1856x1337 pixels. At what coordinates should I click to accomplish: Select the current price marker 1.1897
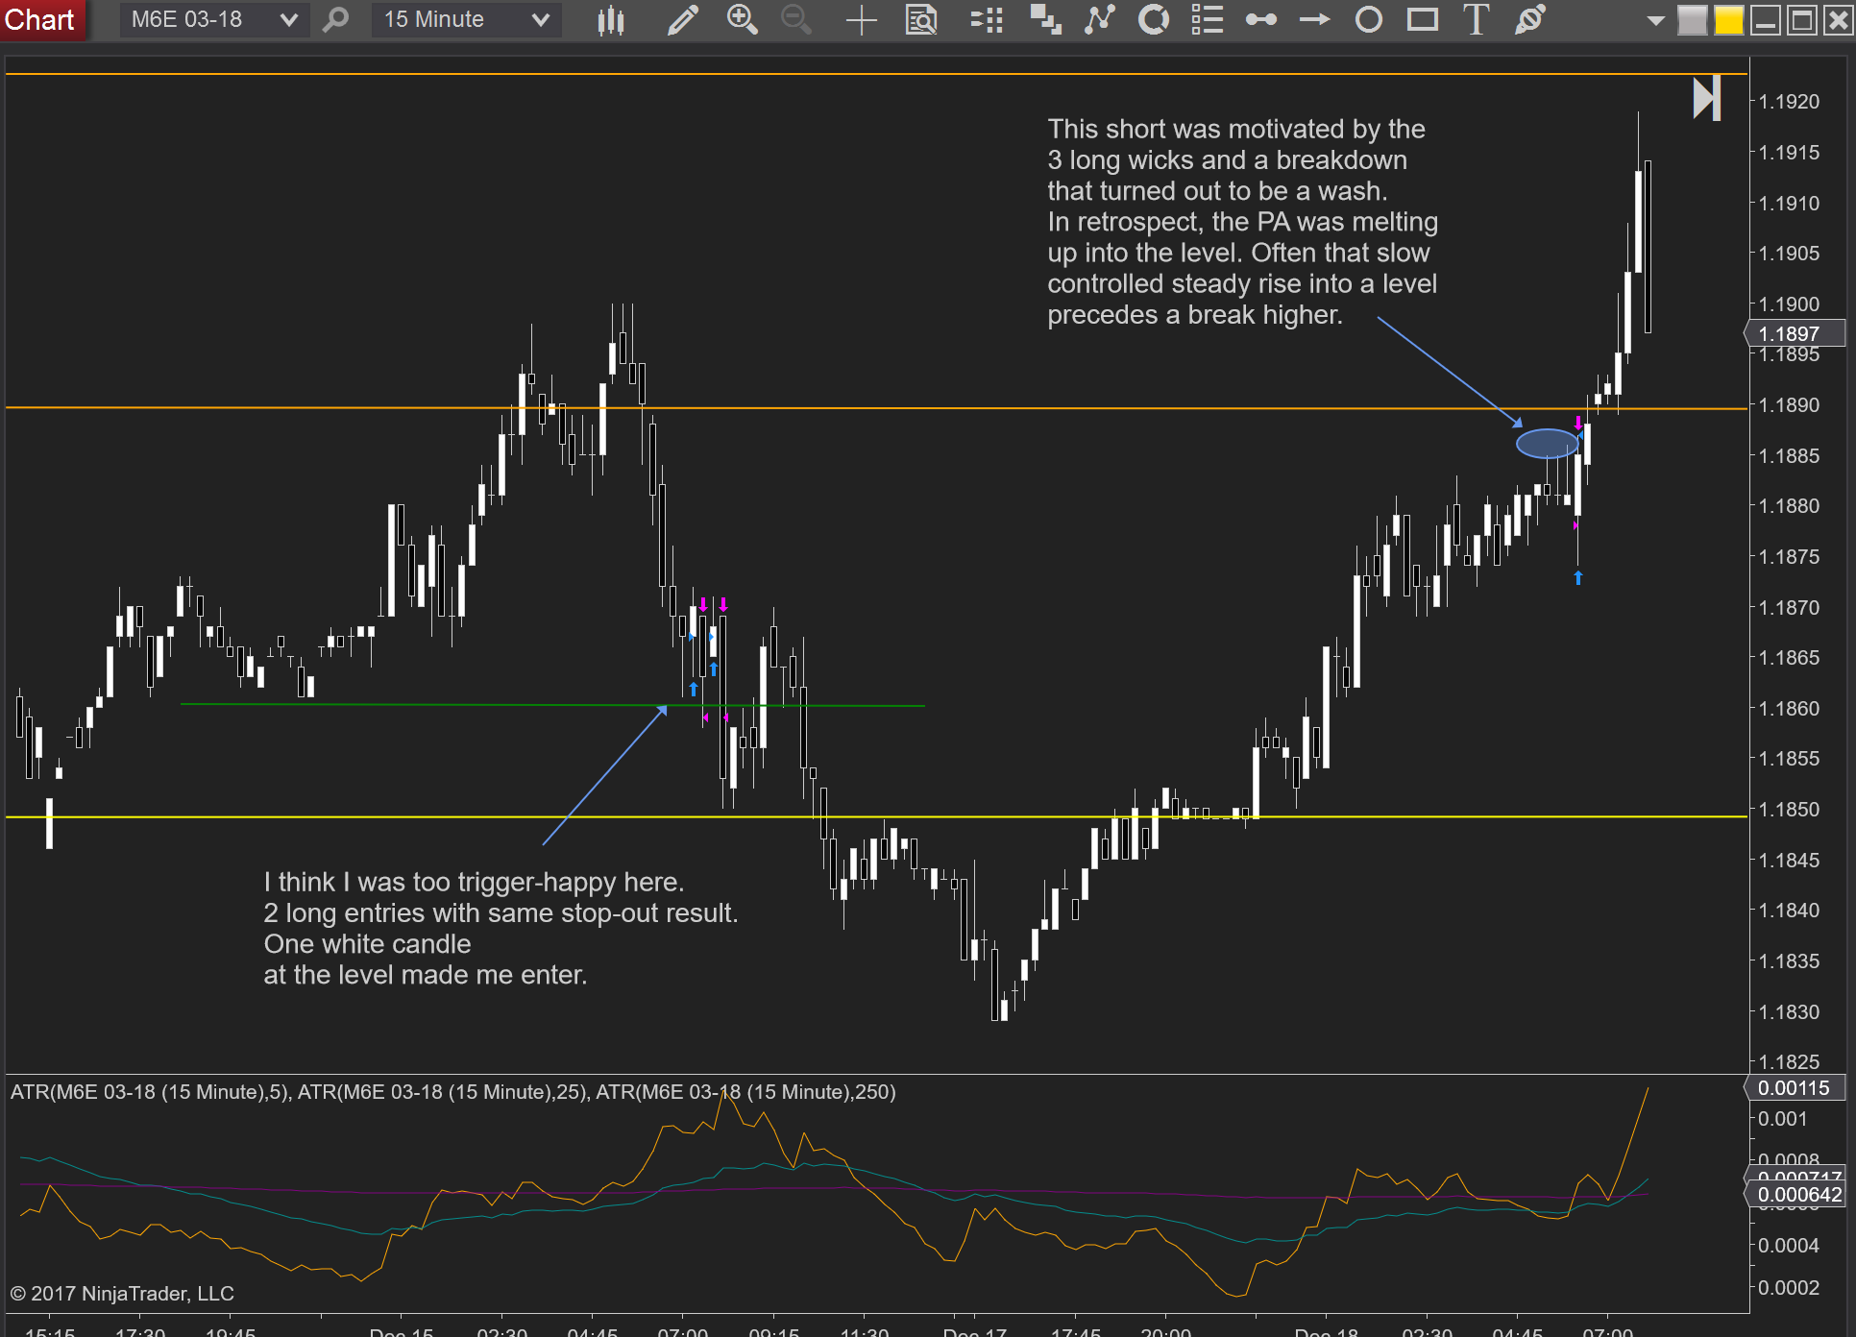click(x=1794, y=333)
